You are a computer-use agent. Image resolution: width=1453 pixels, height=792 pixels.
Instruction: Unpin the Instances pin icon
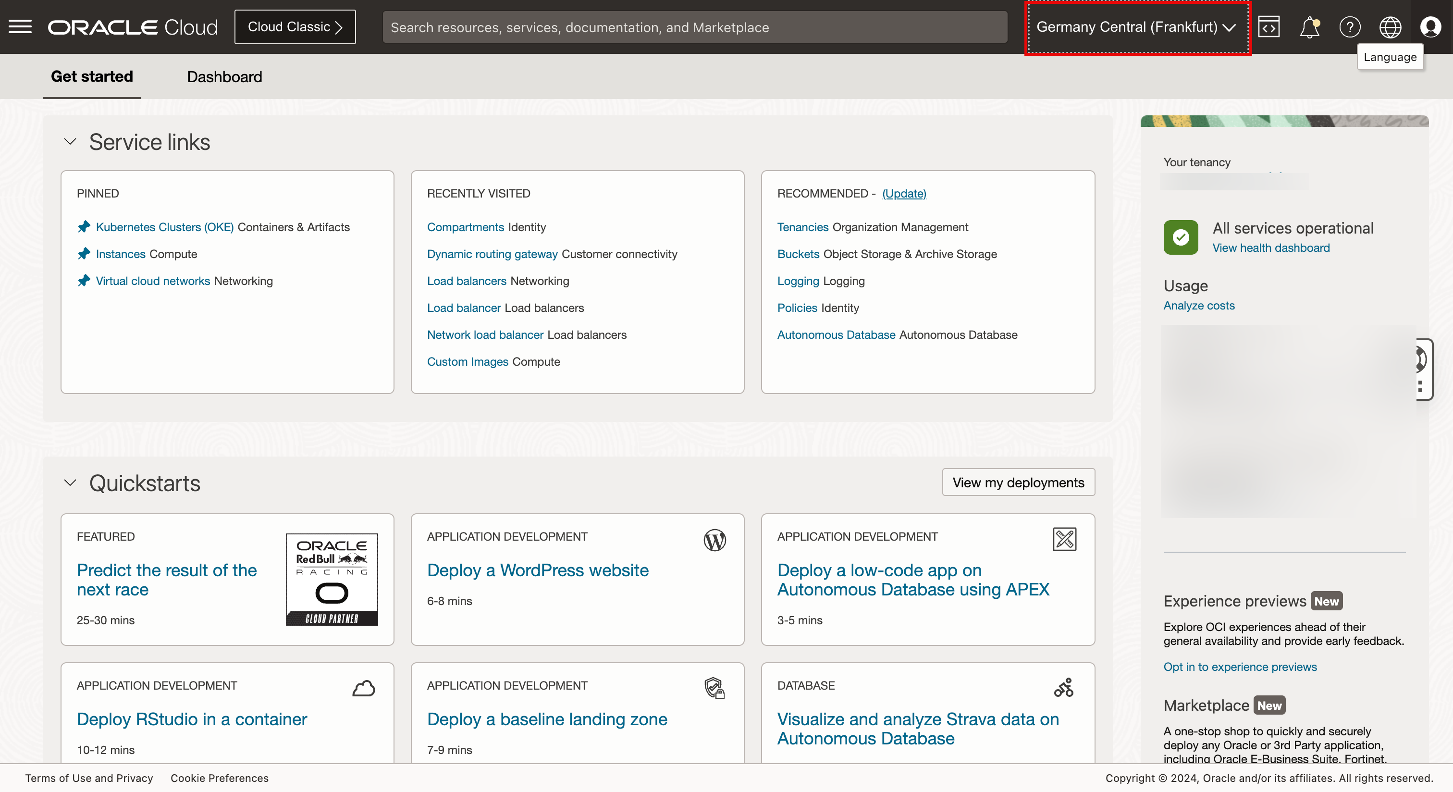pos(84,254)
